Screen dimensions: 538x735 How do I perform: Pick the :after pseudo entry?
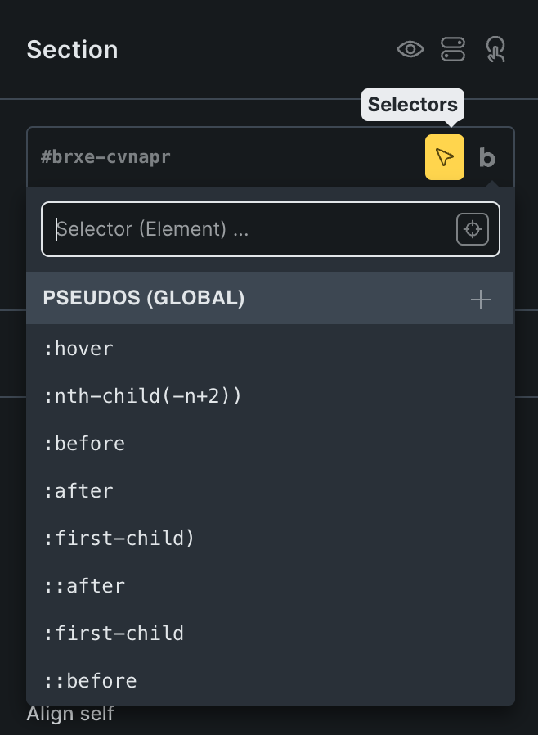tap(78, 491)
